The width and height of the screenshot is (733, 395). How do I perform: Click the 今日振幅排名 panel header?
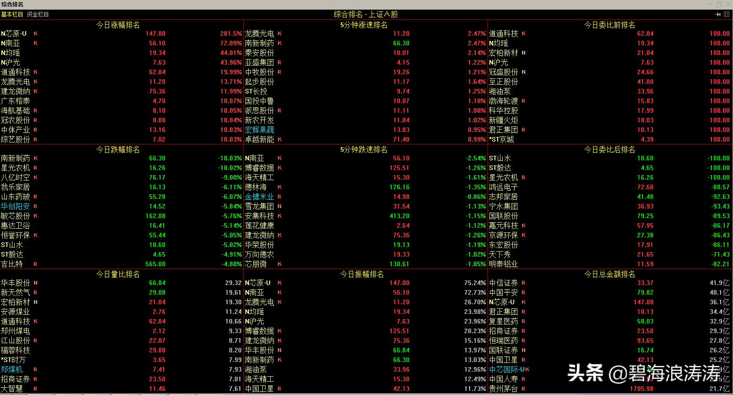point(362,274)
